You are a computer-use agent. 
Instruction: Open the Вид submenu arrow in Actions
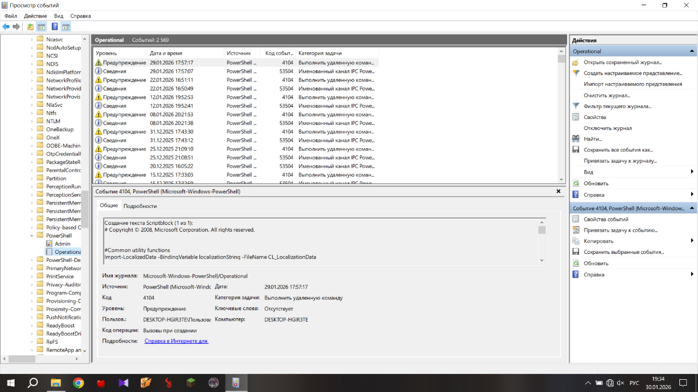click(x=692, y=172)
